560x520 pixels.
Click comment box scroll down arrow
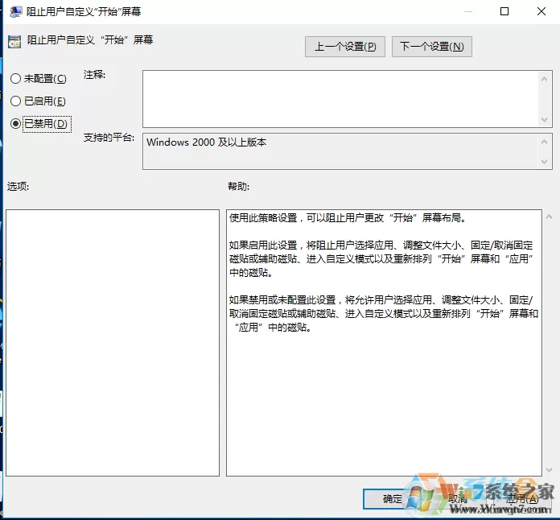(544, 120)
